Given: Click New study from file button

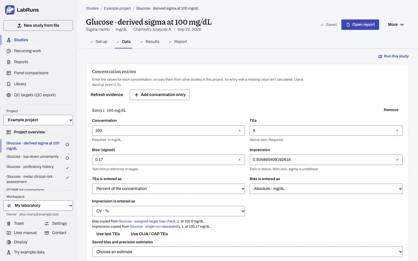Looking at the screenshot, I should [x=38, y=26].
